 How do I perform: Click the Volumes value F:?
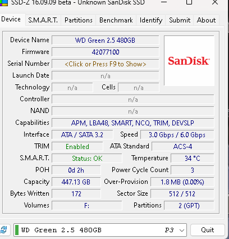87,206
